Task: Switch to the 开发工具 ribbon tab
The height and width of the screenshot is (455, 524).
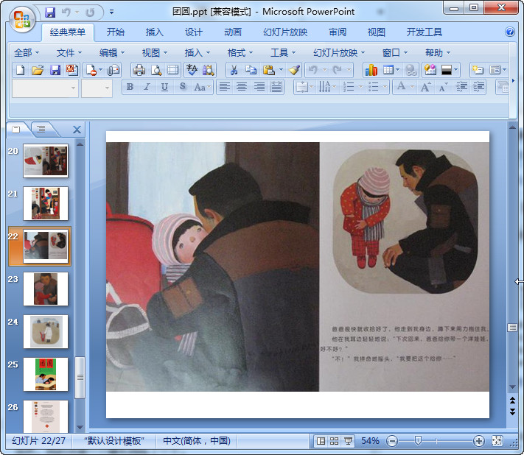Action: (424, 32)
